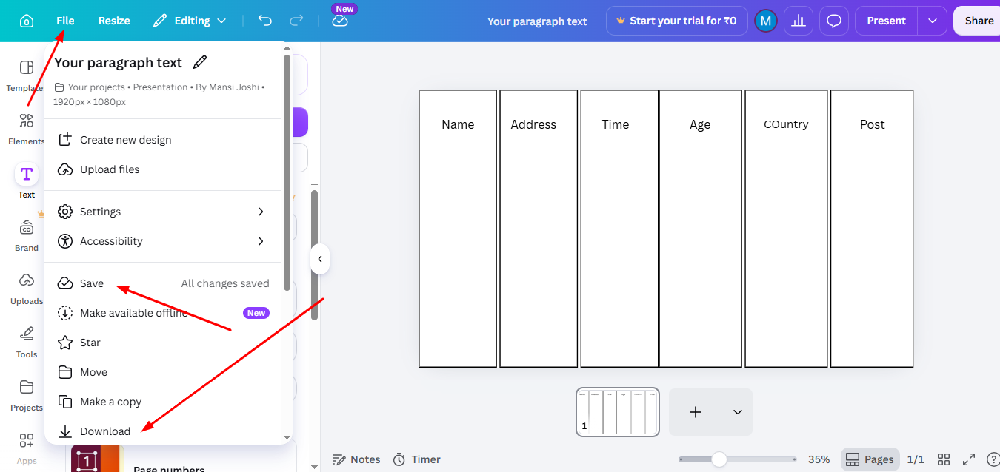The height and width of the screenshot is (472, 1000).
Task: Open the Notes panel
Action: click(356, 459)
